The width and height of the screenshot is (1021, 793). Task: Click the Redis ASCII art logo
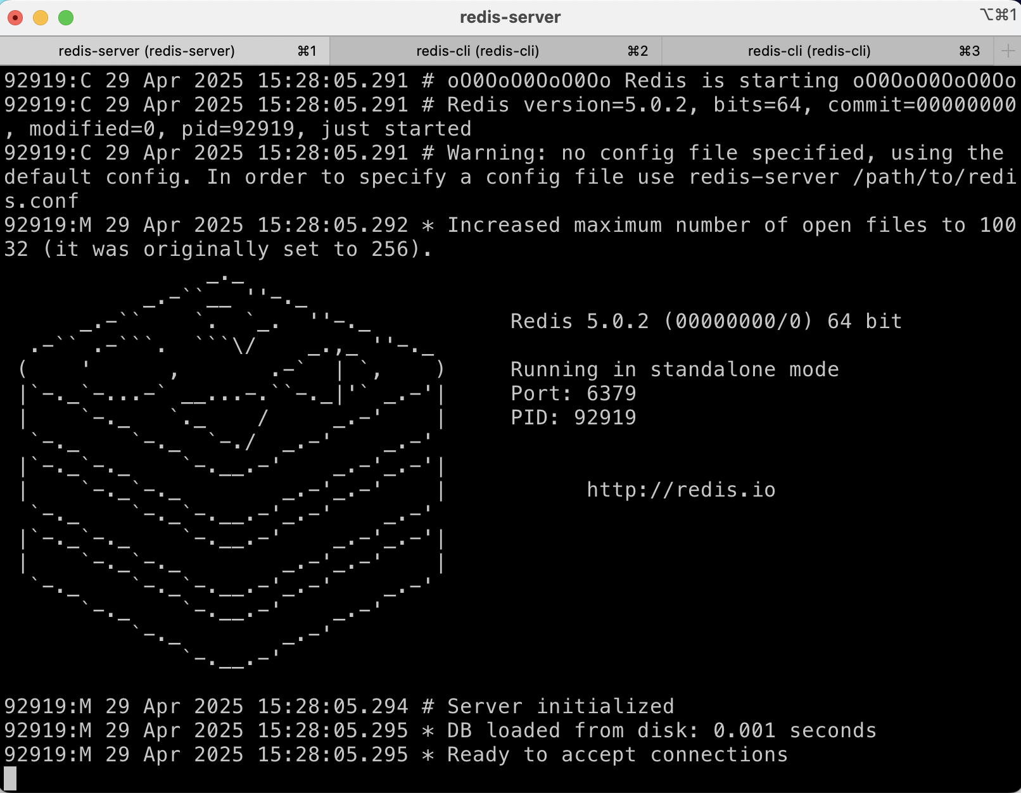(x=232, y=472)
